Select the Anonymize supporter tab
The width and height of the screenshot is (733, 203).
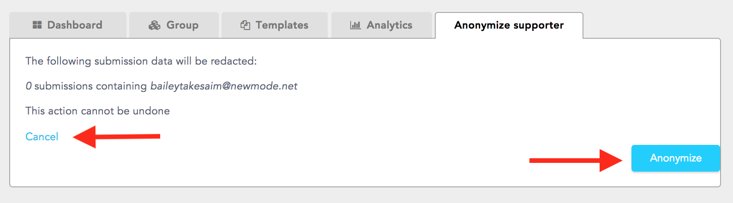509,25
